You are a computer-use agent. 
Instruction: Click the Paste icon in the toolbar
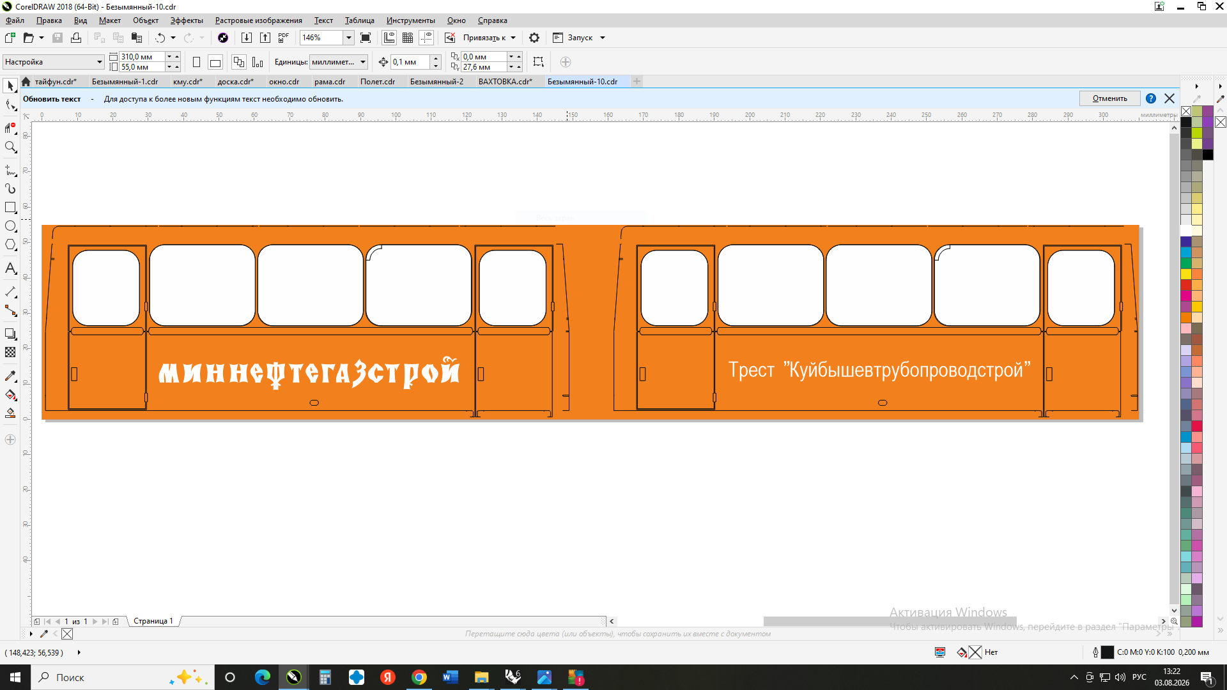pos(136,38)
